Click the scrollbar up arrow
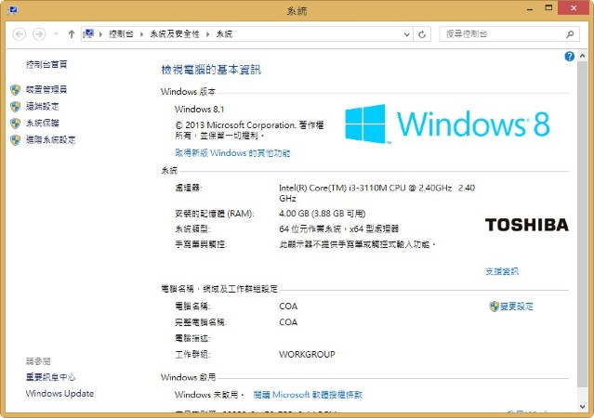This screenshot has height=418, width=594. 582,56
